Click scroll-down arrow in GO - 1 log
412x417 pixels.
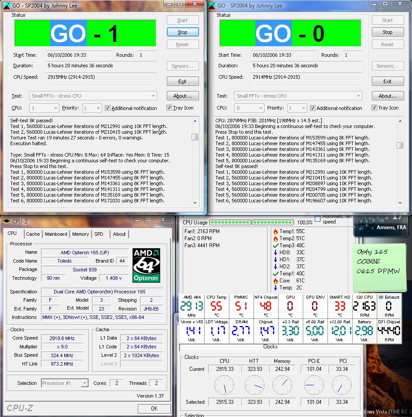195,203
